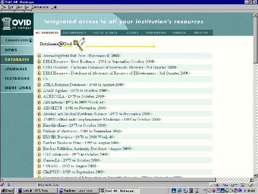
Task: Open the Edit menu
Action: click(11, 7)
